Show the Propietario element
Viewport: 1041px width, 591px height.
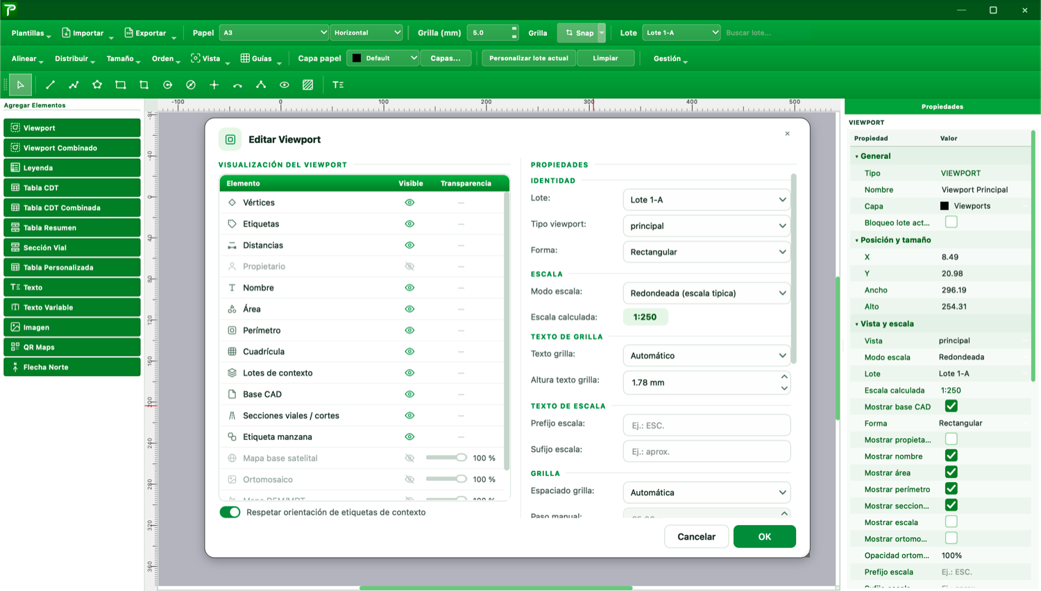tap(409, 266)
